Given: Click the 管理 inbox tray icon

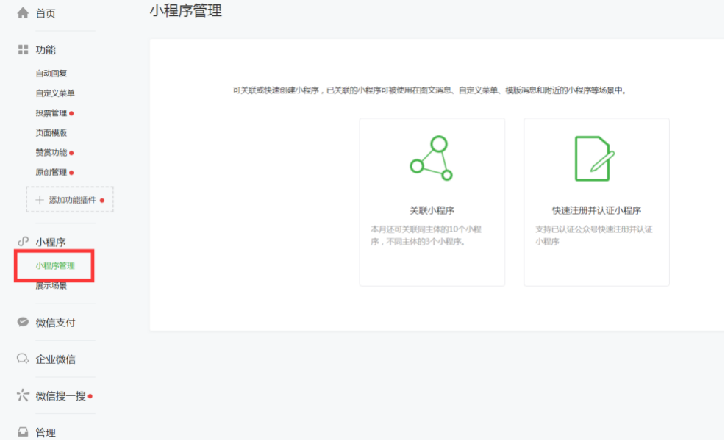Looking at the screenshot, I should (23, 432).
